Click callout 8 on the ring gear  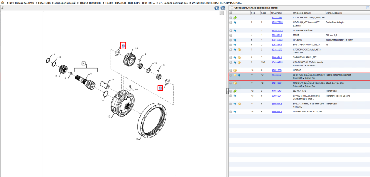[x=137, y=139]
